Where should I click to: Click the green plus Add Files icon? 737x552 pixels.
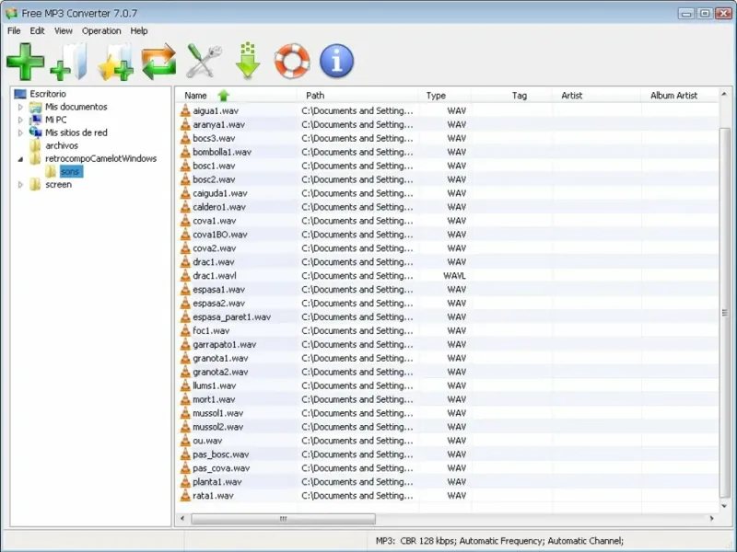pos(26,62)
